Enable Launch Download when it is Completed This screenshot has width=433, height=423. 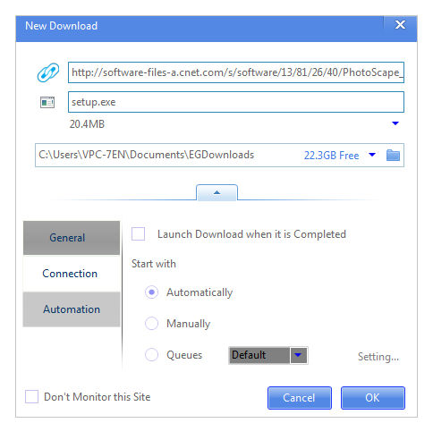point(139,234)
